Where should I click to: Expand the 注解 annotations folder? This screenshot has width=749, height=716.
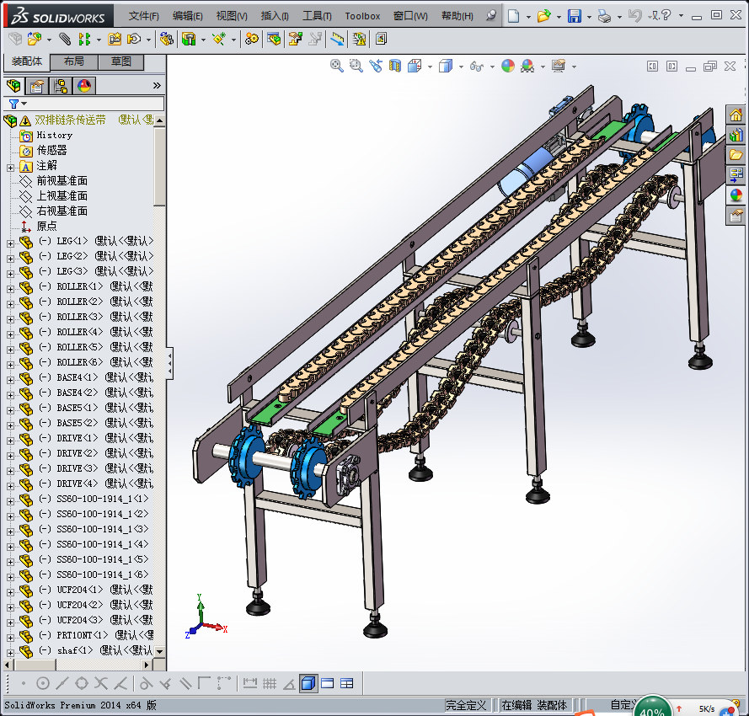coord(10,168)
